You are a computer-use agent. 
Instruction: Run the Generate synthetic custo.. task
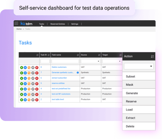(21, 73)
